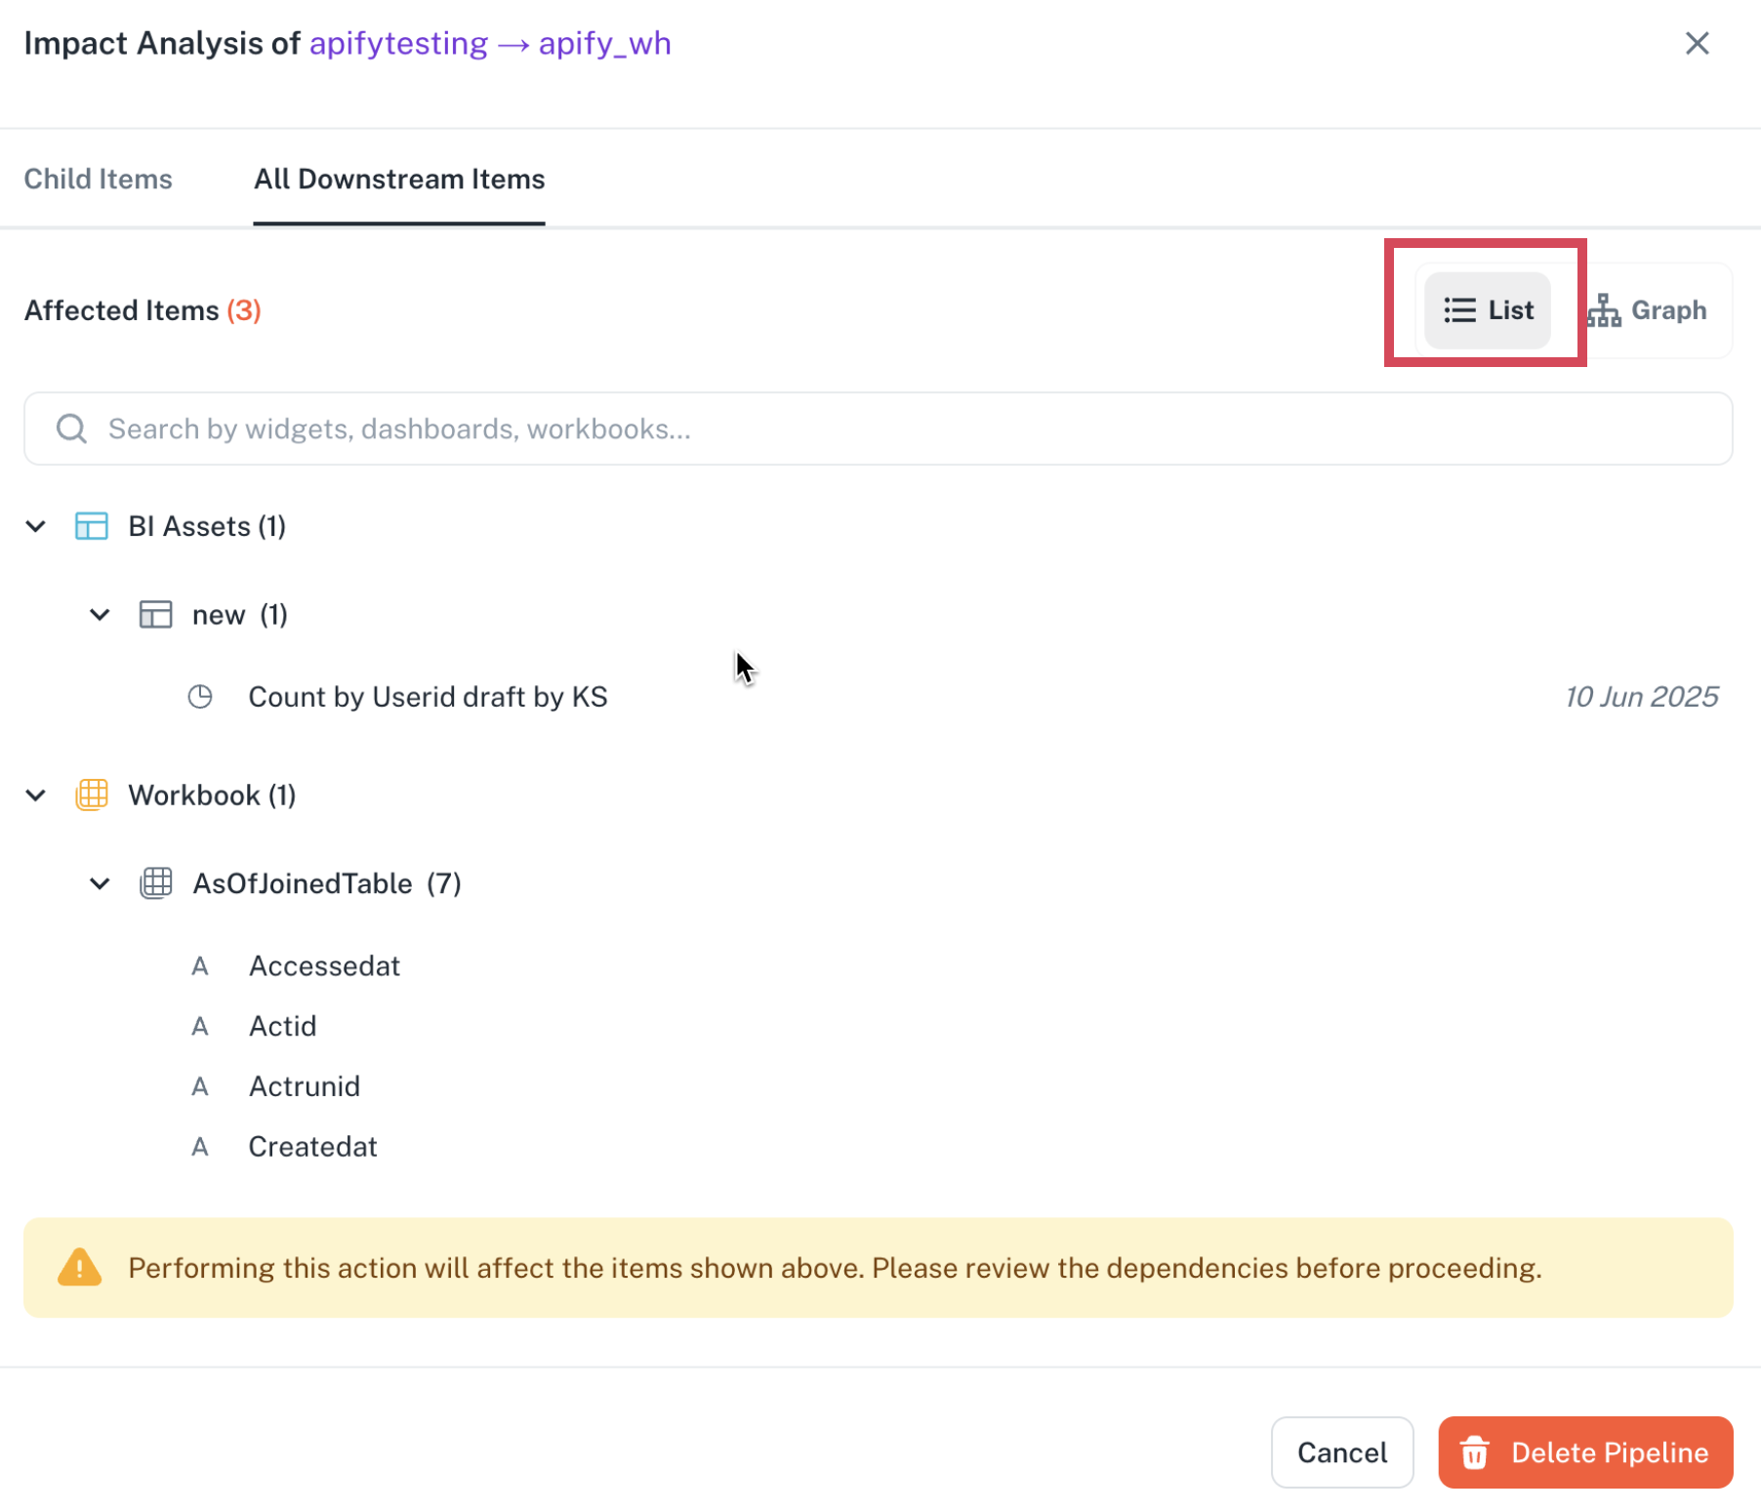Collapse the BI Assets group
1761x1511 pixels.
pyautogui.click(x=36, y=526)
